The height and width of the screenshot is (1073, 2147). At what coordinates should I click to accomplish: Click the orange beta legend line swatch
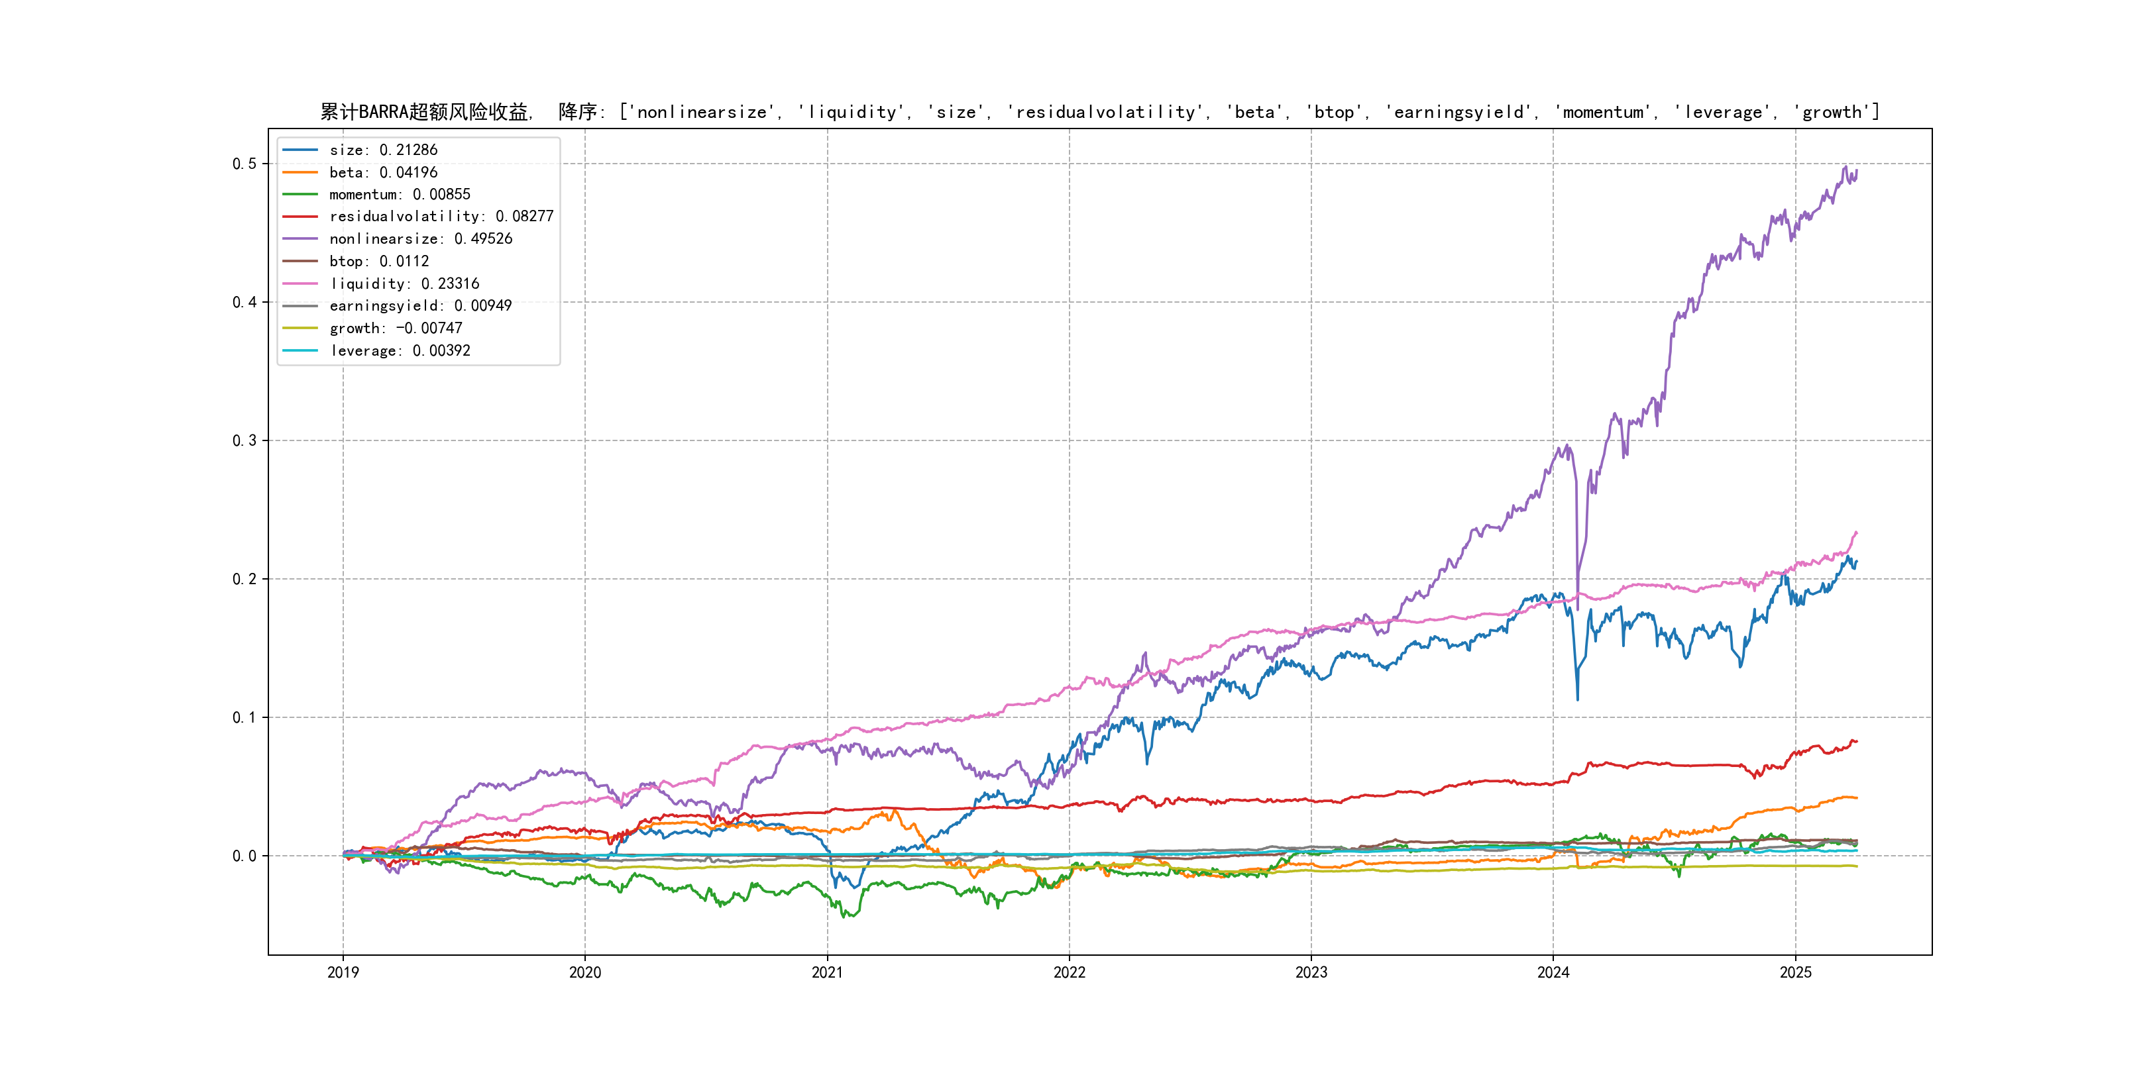[300, 172]
